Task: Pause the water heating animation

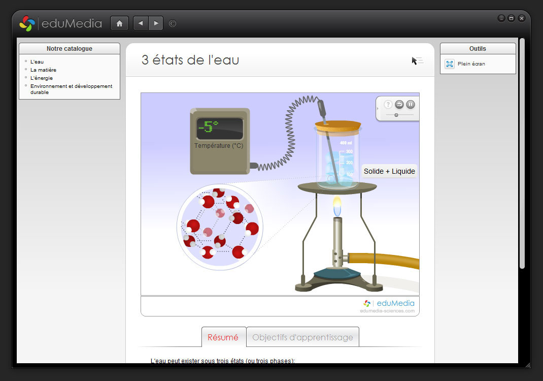Action: coord(411,104)
